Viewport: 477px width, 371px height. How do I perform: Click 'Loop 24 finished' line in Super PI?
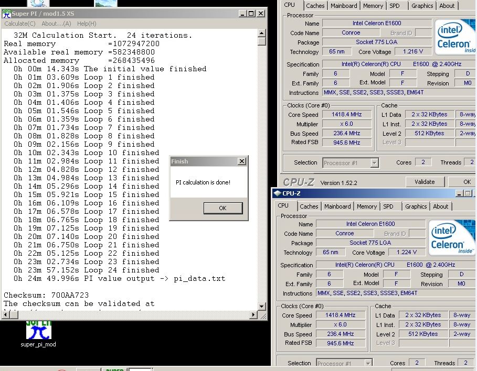click(87, 270)
